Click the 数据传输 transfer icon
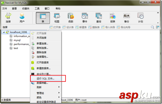This screenshot has height=104, width=162. coord(33,83)
